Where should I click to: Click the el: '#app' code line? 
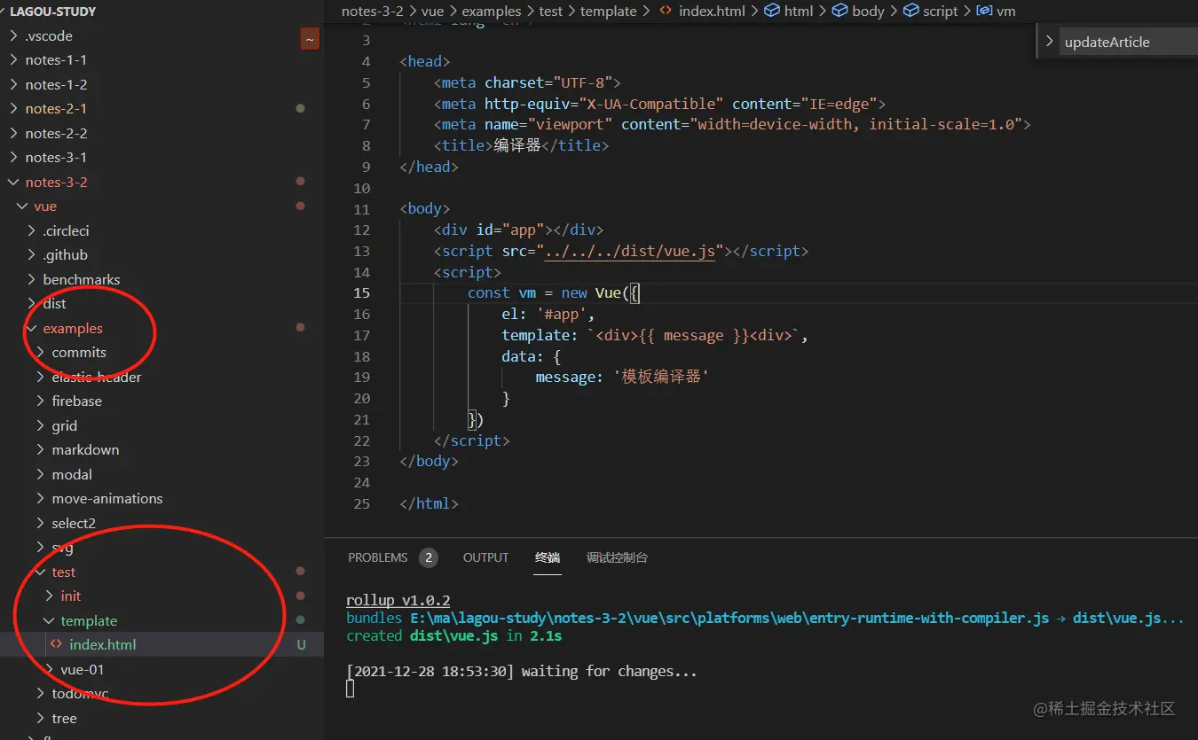click(548, 315)
